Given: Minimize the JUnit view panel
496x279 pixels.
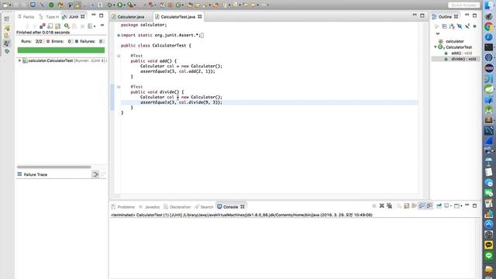Looking at the screenshot, I should pos(93,15).
